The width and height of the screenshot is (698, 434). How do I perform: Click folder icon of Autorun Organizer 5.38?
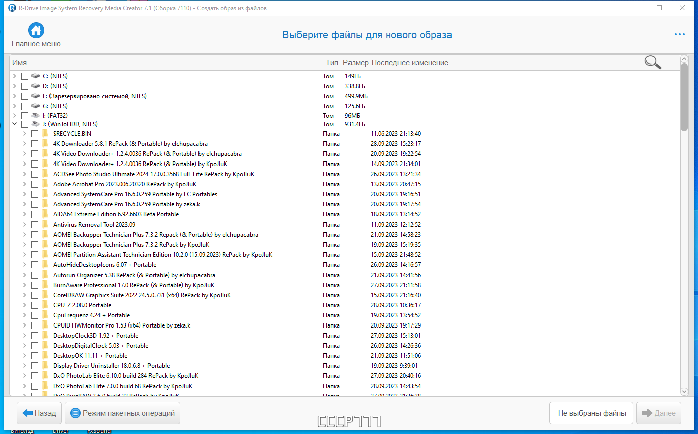click(45, 275)
